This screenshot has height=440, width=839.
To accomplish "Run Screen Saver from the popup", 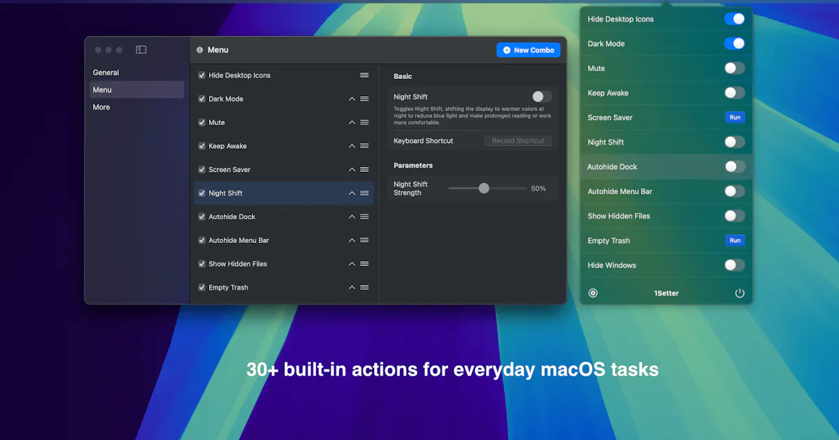I will (735, 117).
